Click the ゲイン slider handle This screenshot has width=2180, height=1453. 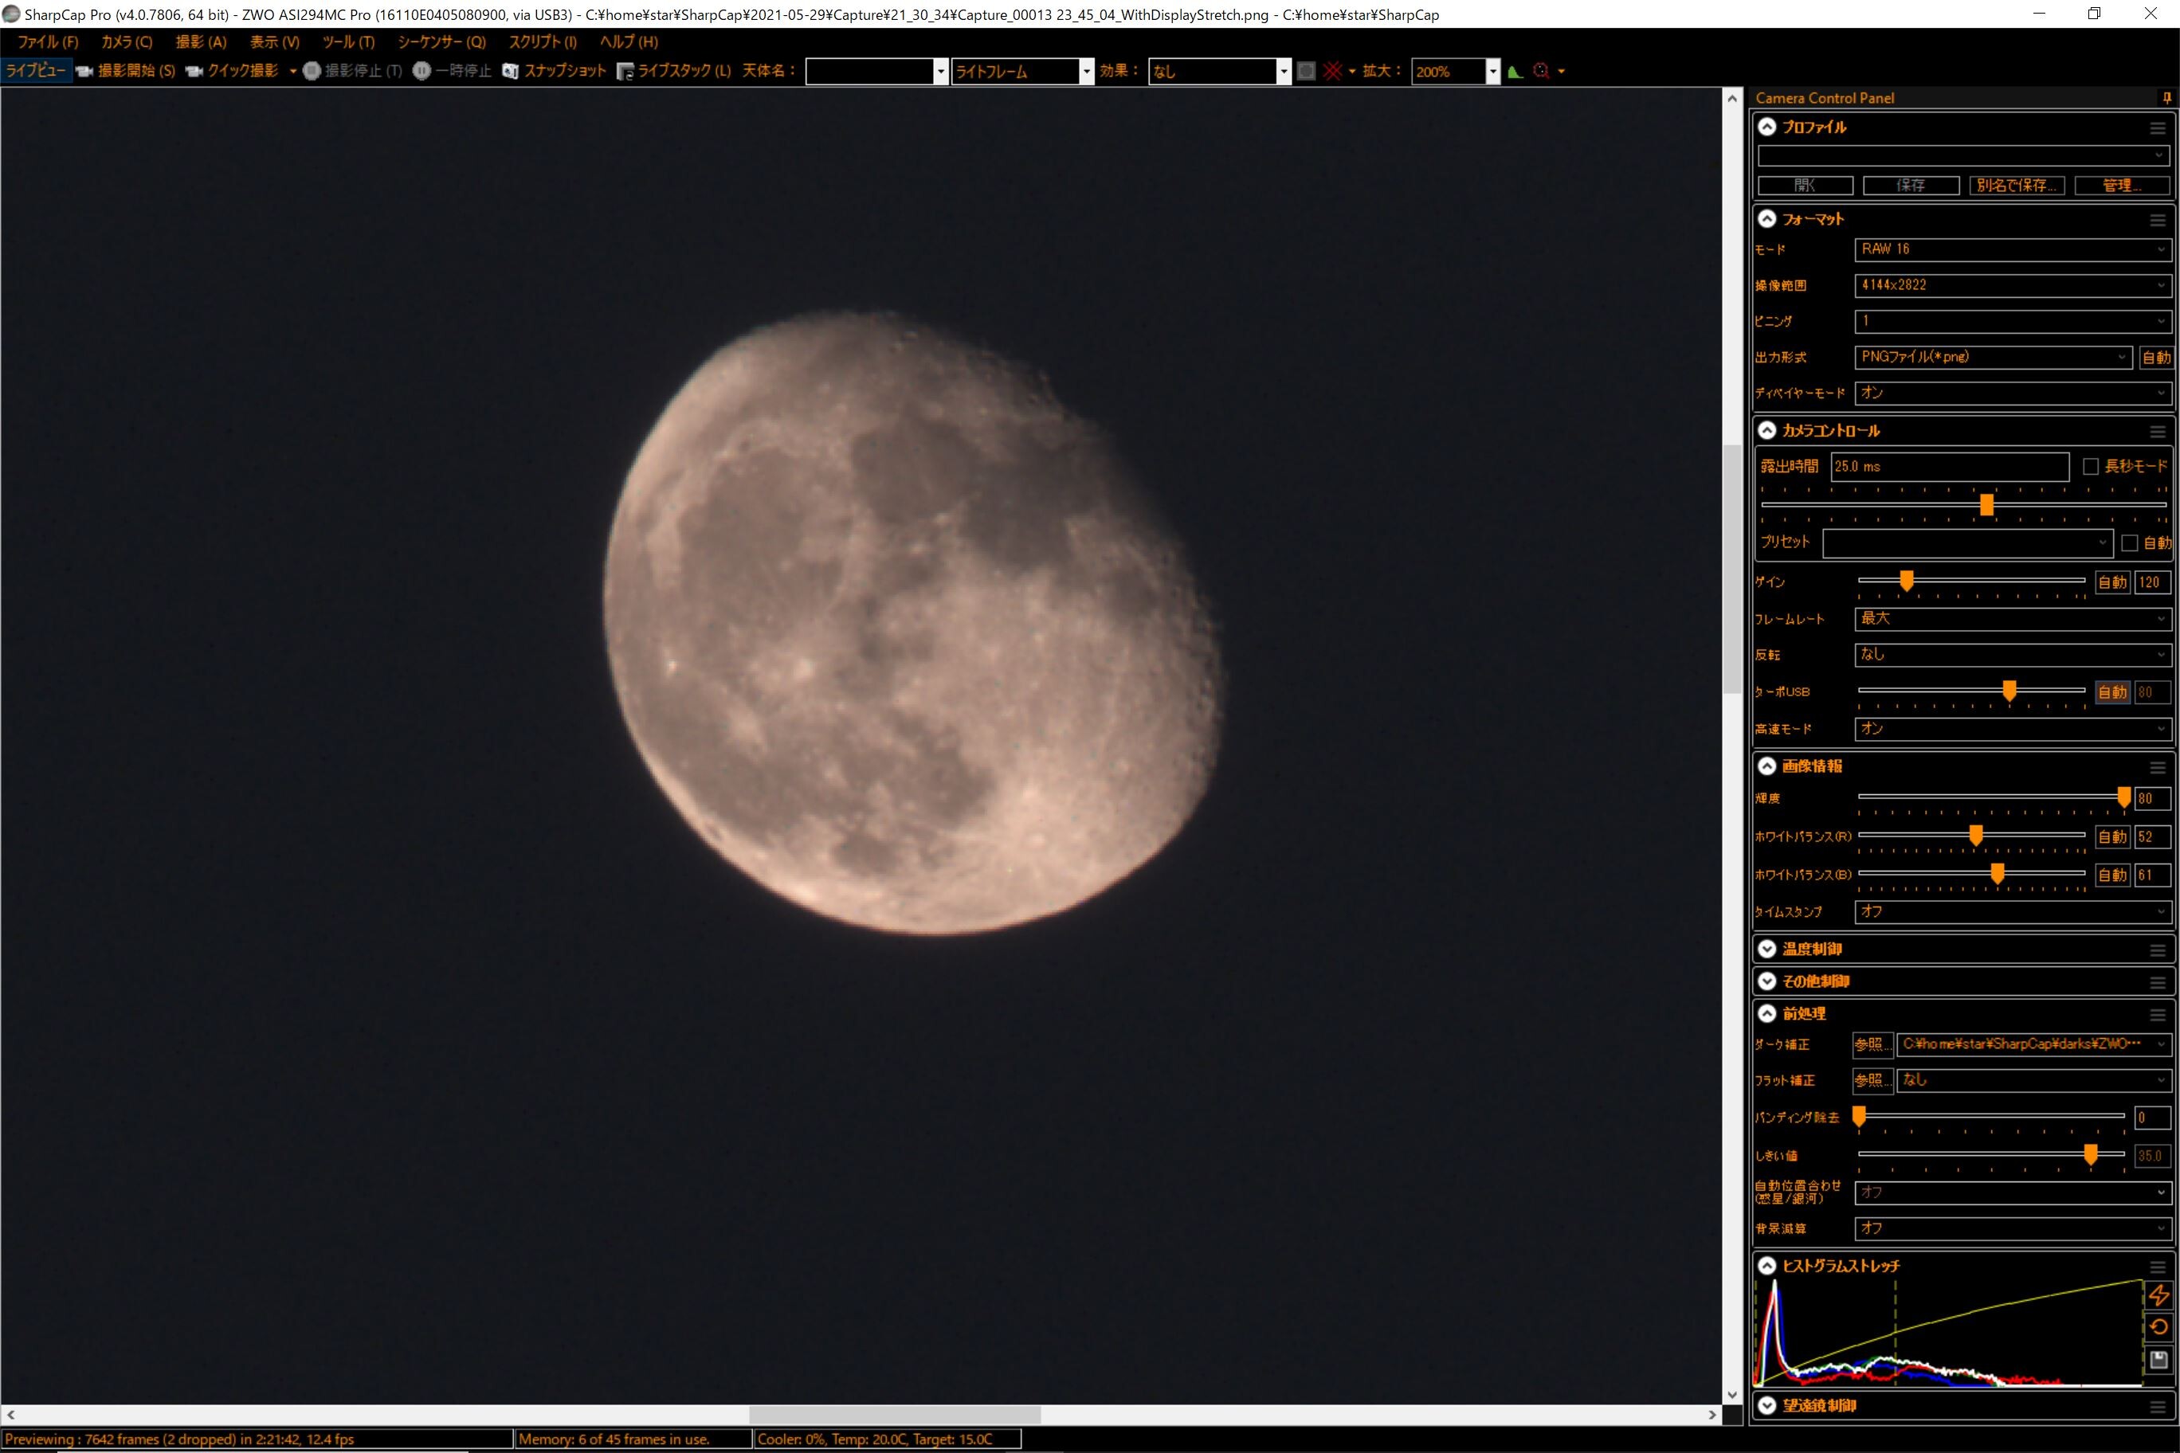pyautogui.click(x=1907, y=581)
